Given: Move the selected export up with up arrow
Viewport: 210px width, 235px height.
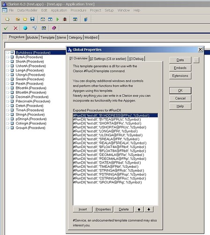Looking at the screenshot, I should click(x=139, y=210).
